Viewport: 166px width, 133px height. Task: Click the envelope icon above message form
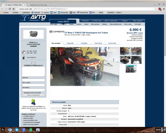(x=33, y=63)
